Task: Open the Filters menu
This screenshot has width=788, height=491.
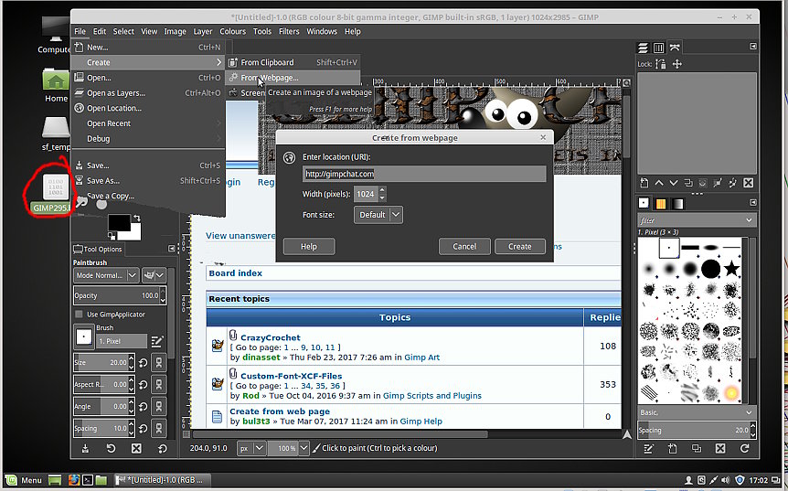Action: [289, 31]
